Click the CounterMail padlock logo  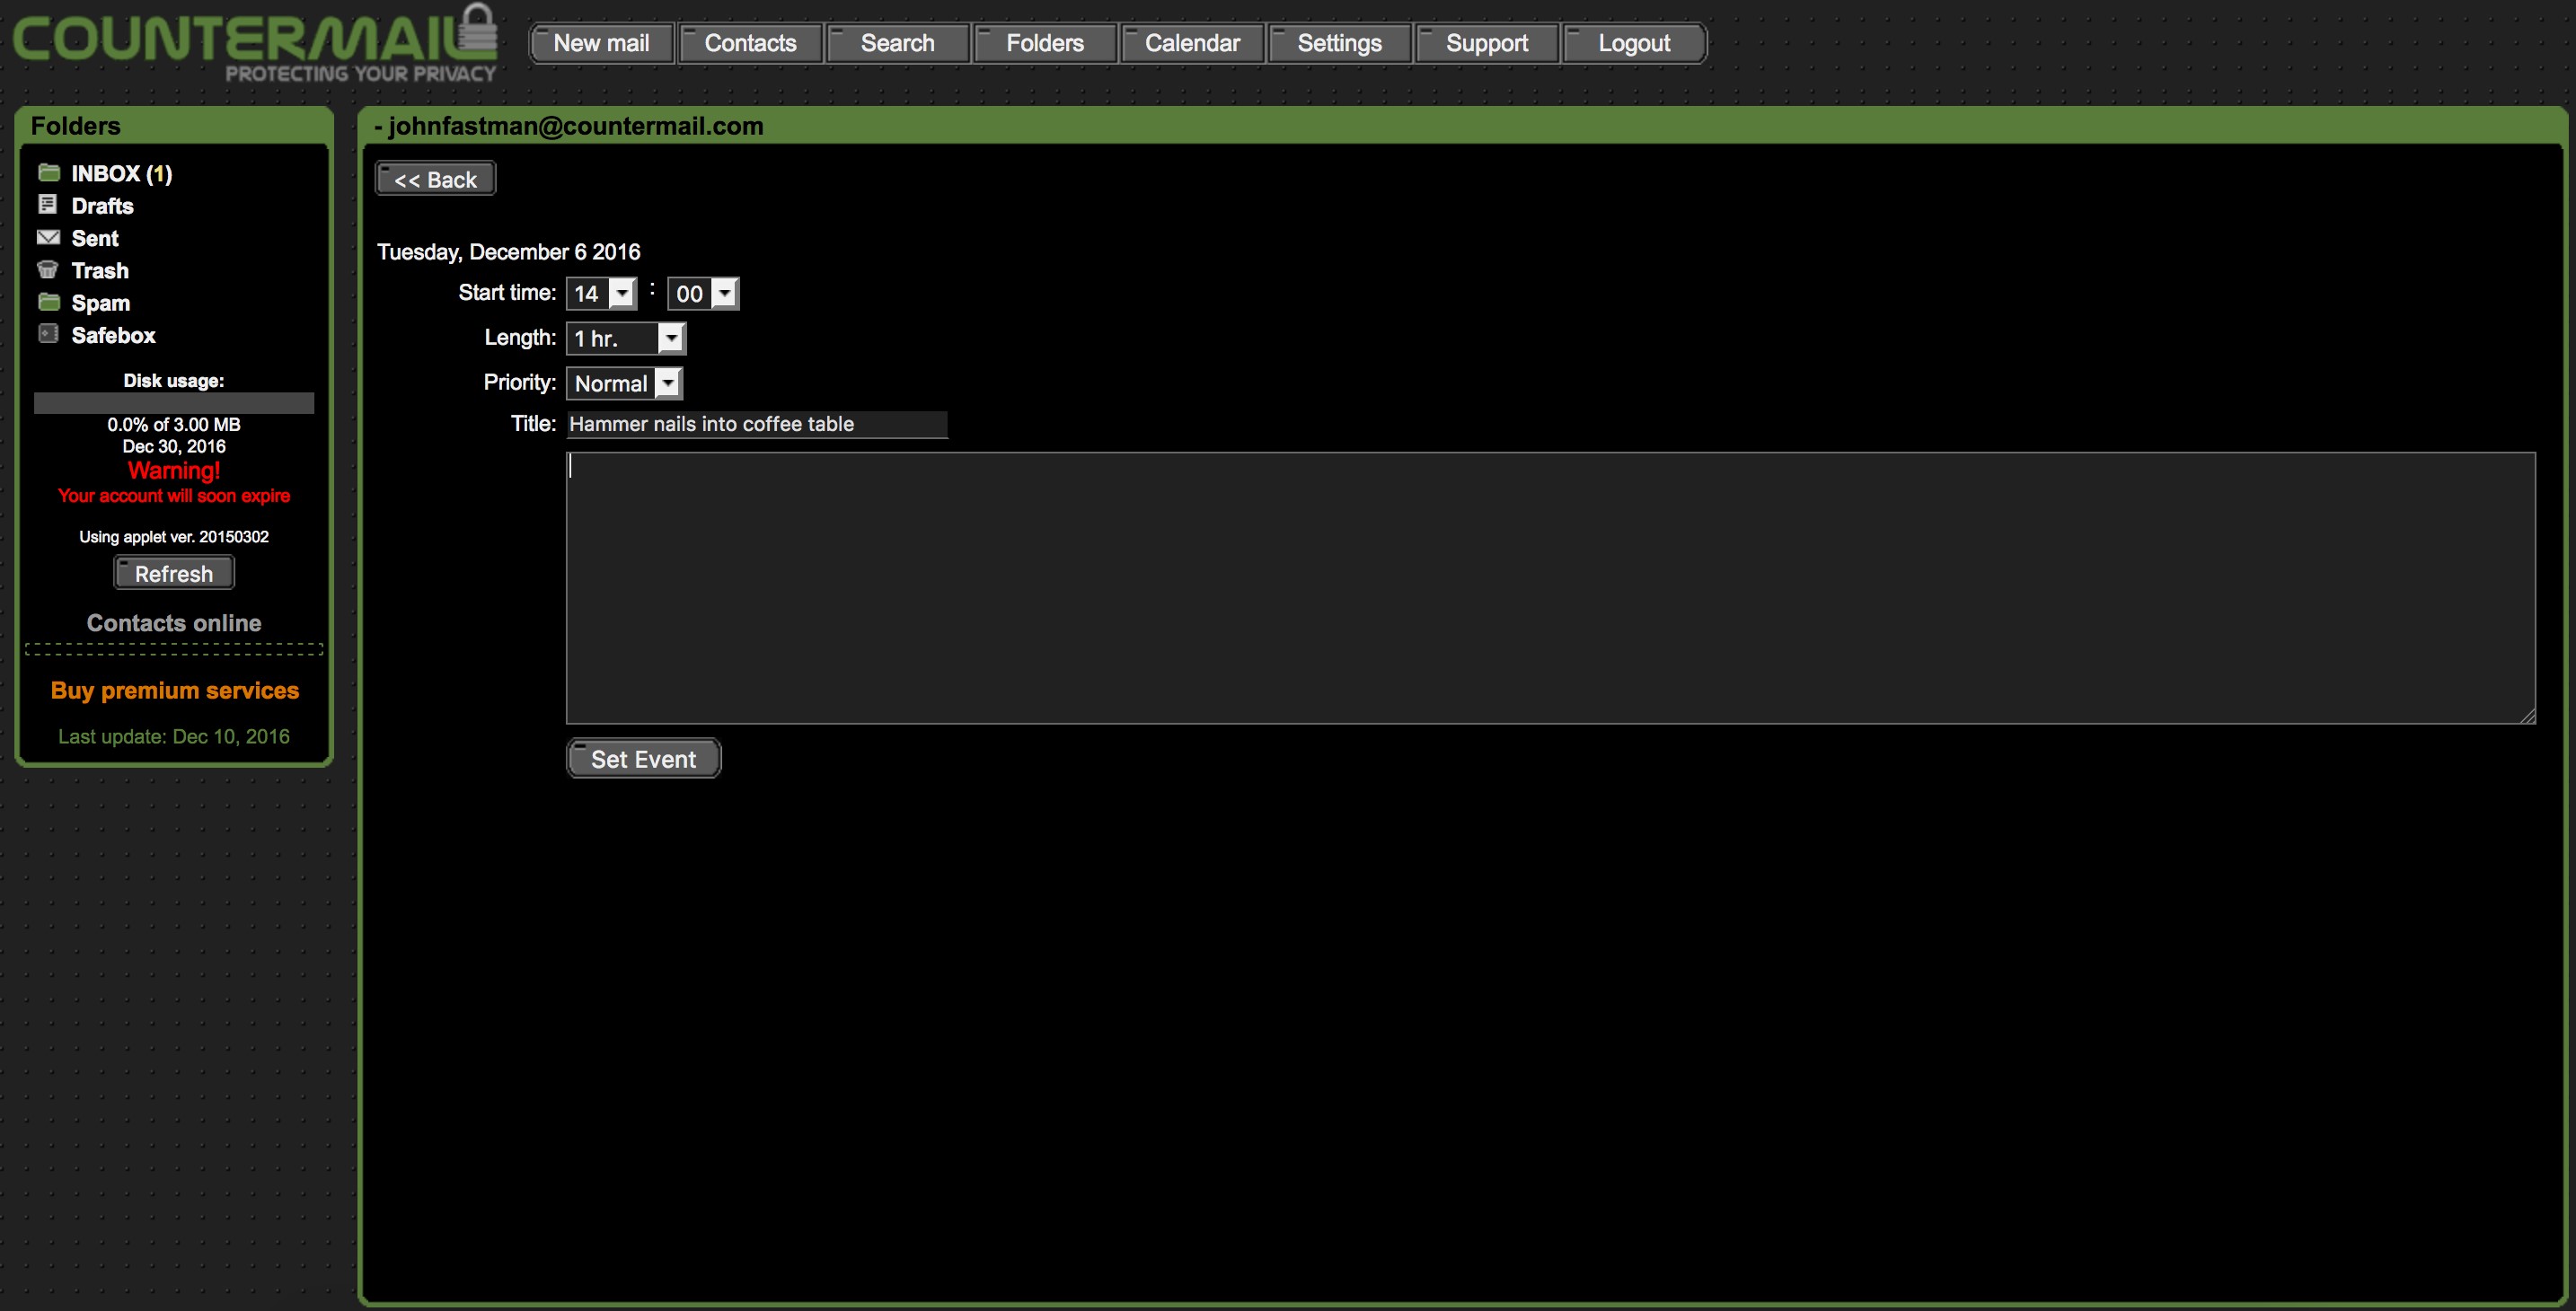[478, 30]
